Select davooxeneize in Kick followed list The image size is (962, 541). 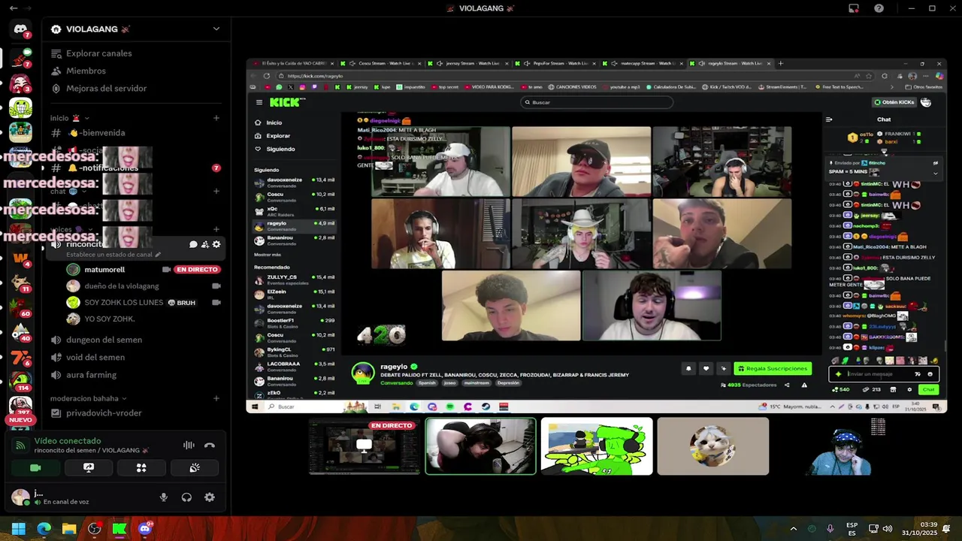295,182
